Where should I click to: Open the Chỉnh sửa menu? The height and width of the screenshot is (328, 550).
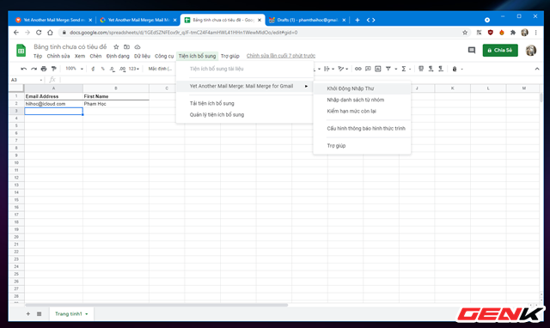(58, 56)
